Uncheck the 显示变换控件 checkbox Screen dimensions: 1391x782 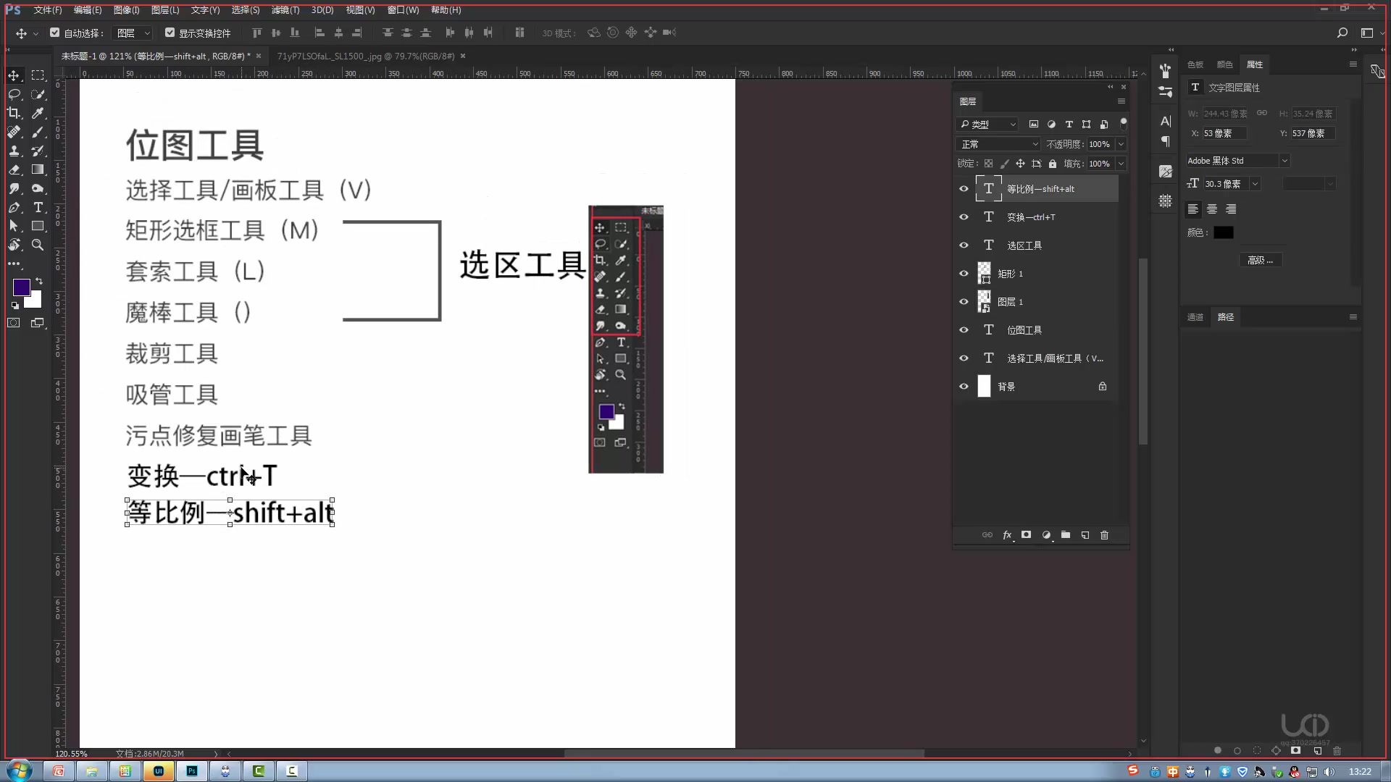coord(170,33)
